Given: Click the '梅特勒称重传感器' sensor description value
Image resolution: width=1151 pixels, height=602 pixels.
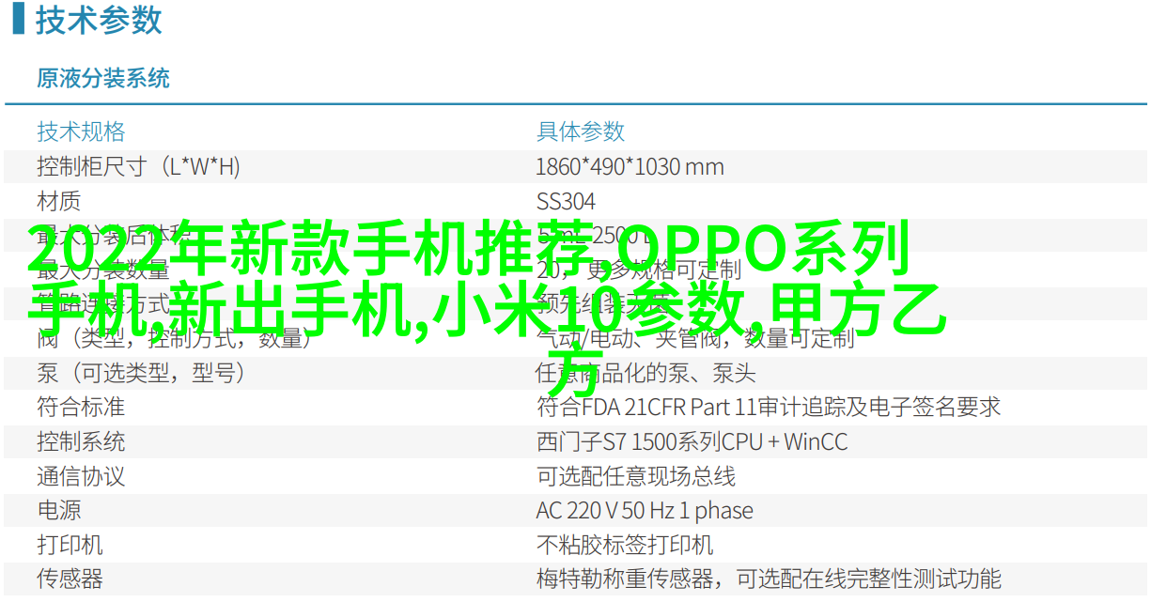Looking at the screenshot, I should (x=769, y=579).
